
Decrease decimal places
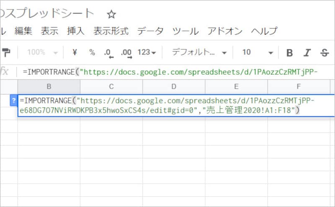point(108,53)
